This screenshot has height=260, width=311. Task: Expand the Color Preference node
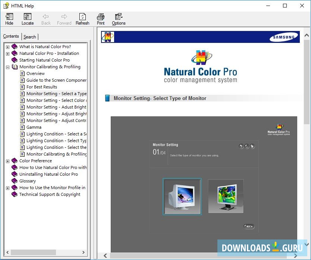(x=7, y=161)
